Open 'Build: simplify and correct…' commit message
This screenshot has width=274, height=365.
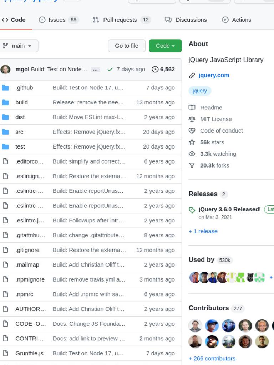tap(89, 161)
